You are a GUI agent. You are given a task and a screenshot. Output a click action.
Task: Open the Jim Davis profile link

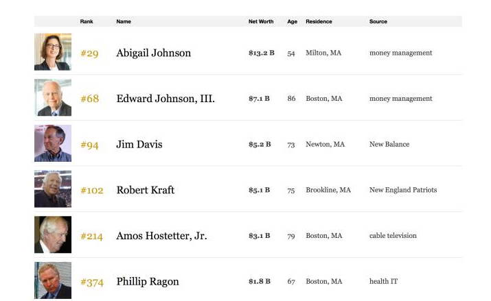click(x=139, y=145)
